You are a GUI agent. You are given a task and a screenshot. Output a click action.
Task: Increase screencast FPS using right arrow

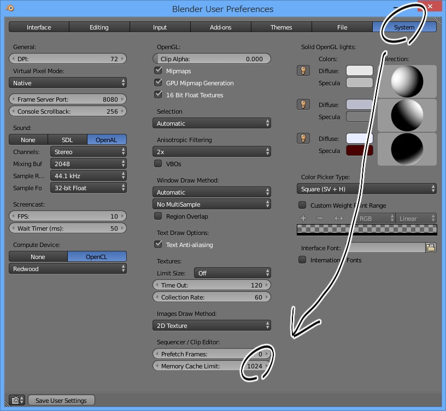coord(122,216)
